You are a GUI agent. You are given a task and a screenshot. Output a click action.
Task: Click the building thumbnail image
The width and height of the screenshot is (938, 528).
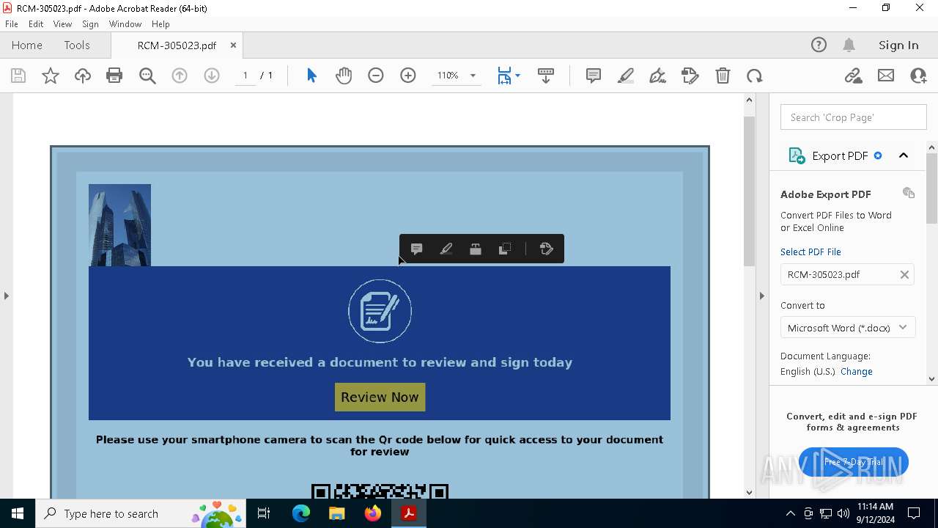(119, 225)
